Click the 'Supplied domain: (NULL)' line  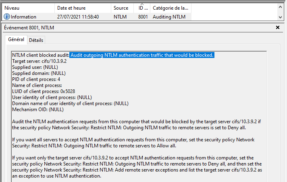(39, 73)
